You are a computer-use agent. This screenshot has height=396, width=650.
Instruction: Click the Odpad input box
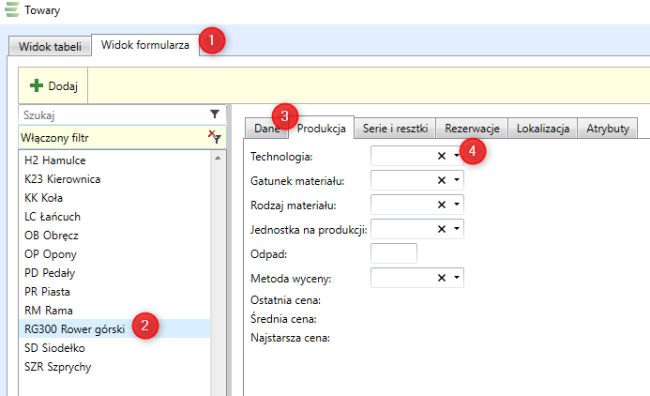394,253
